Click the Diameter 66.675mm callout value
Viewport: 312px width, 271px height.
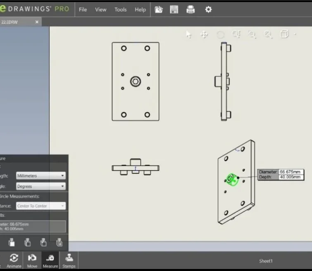290,172
